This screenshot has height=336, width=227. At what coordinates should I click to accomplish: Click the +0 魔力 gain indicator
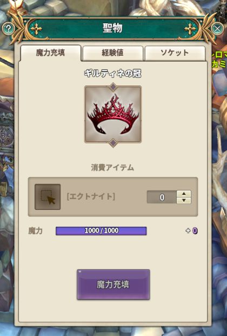click(x=192, y=231)
